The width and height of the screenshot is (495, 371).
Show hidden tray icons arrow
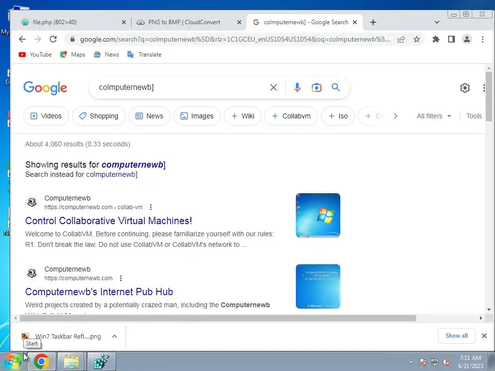click(x=411, y=362)
